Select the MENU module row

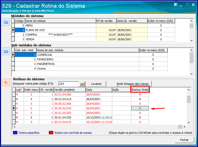pos(93,25)
